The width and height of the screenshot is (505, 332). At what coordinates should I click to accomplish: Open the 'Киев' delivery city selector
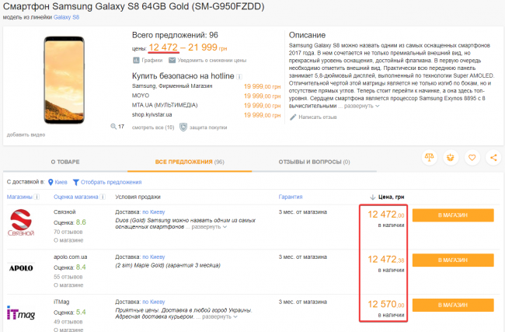click(x=58, y=182)
